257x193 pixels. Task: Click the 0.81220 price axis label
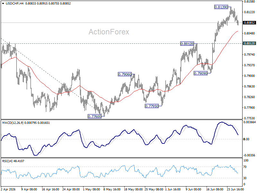coord(250,12)
